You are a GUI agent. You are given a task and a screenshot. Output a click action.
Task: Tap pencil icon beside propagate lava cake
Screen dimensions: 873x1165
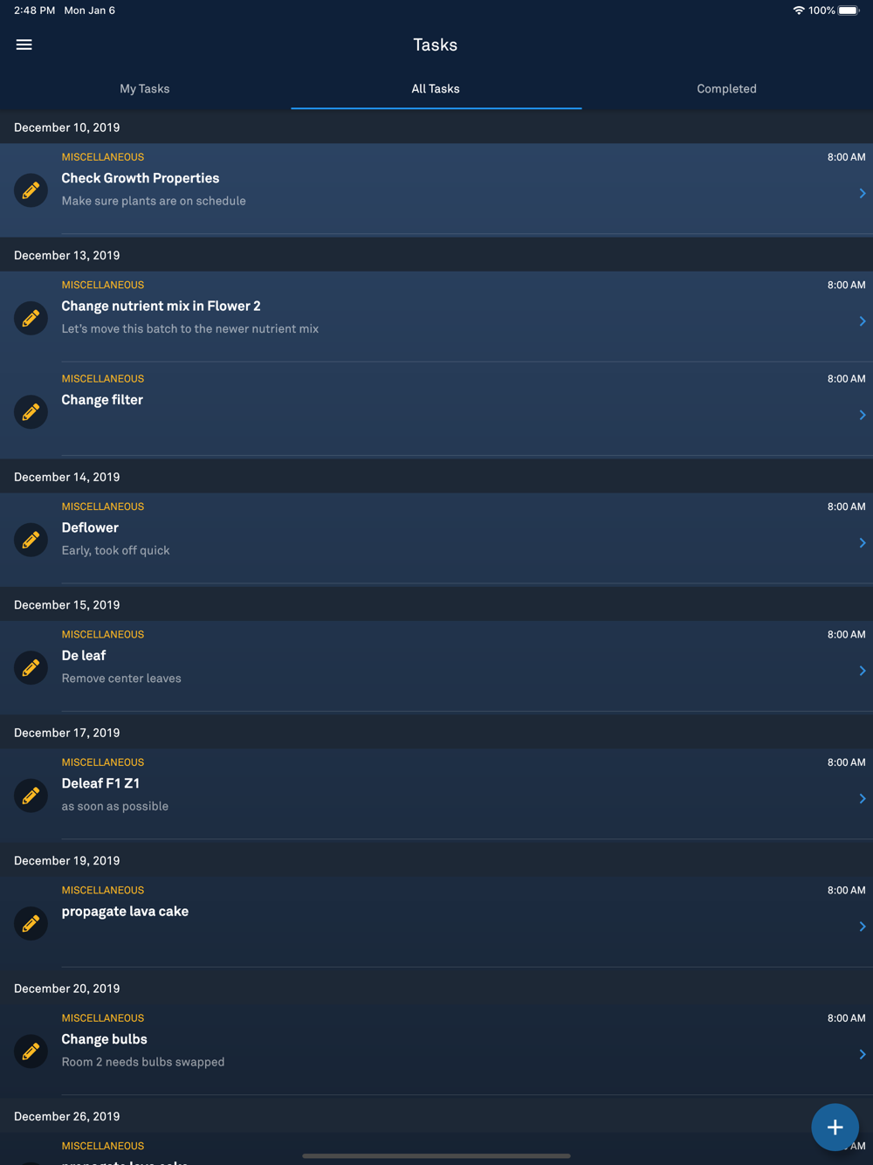31,923
